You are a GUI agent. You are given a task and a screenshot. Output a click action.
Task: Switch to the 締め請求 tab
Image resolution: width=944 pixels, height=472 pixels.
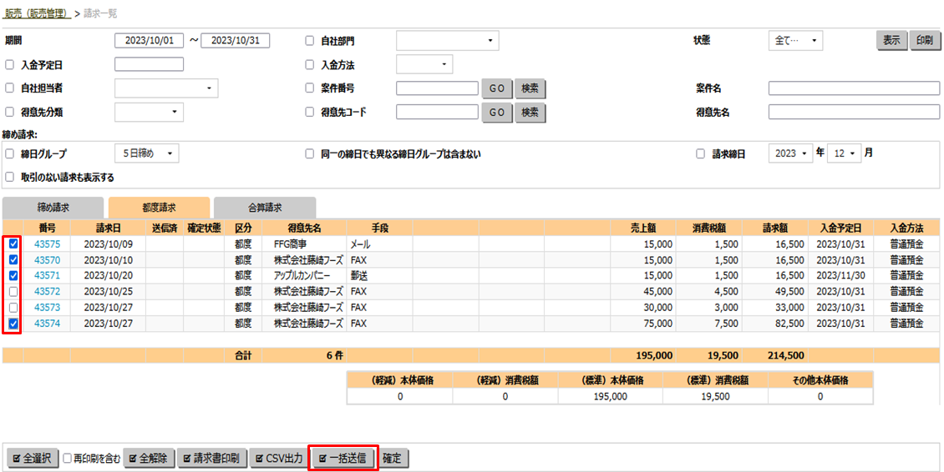pos(53,208)
